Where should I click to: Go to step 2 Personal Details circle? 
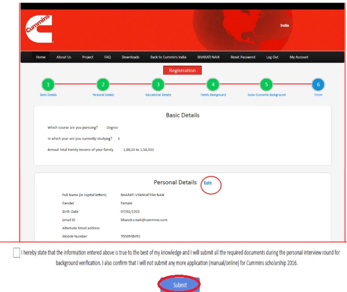(x=103, y=85)
